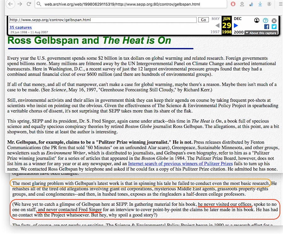This screenshot has width=283, height=234.
Task: Open the 35 captures link
Action: point(20,28)
